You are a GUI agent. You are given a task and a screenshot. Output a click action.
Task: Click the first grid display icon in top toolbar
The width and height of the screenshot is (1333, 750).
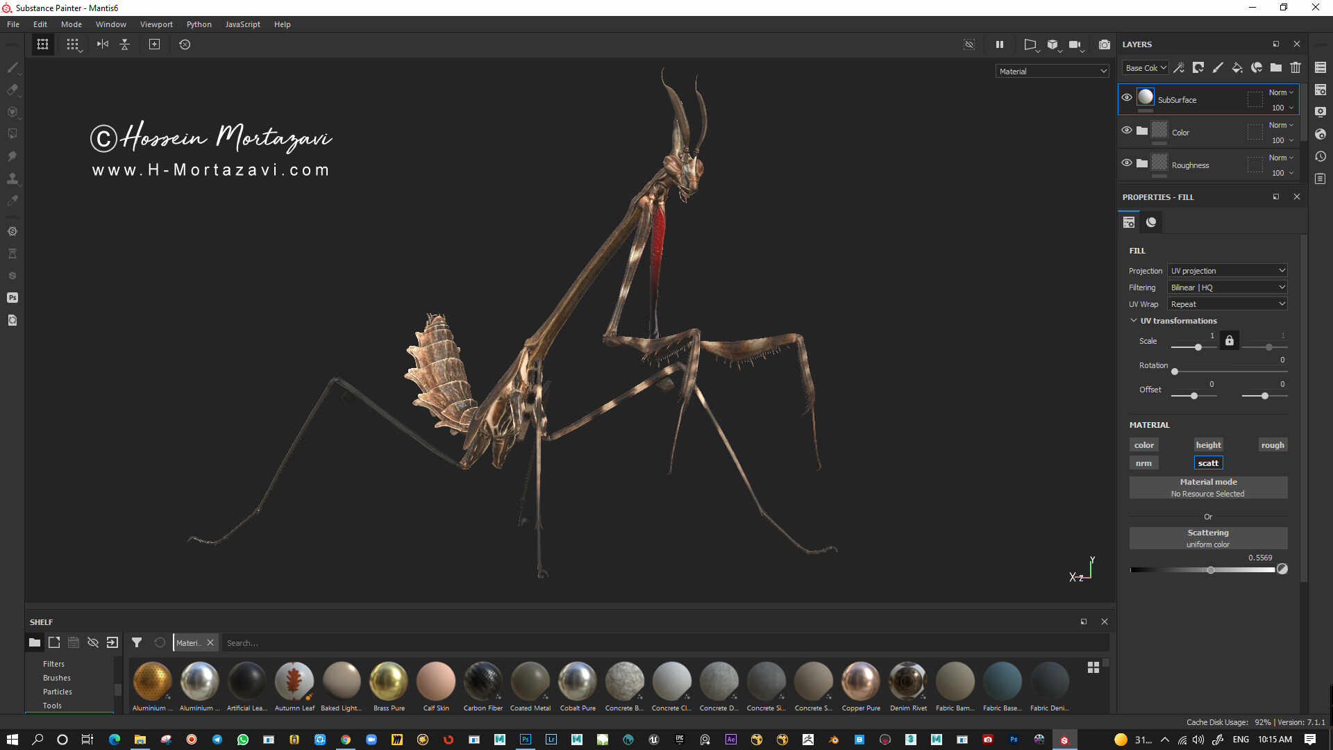pyautogui.click(x=42, y=44)
